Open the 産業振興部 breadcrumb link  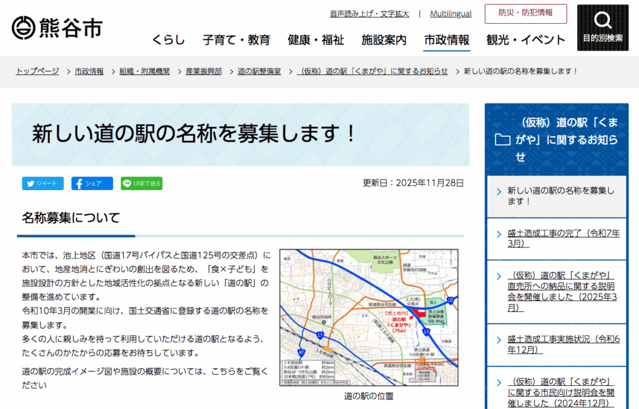203,71
